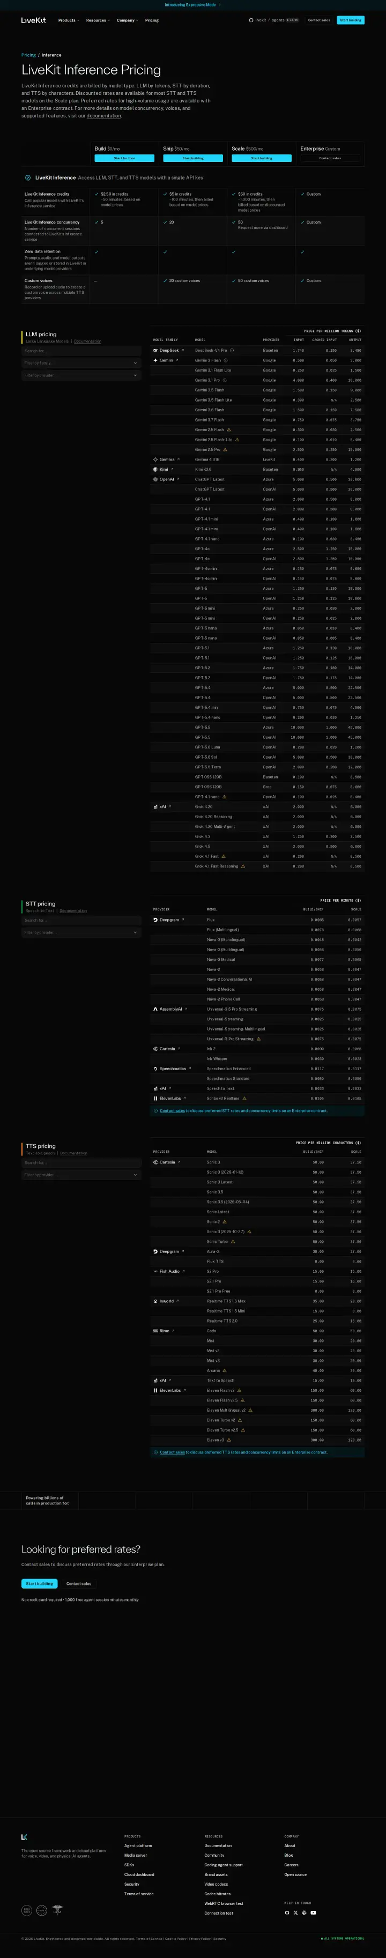Open the WebRTC browser test link in the footer

[x=224, y=1903]
